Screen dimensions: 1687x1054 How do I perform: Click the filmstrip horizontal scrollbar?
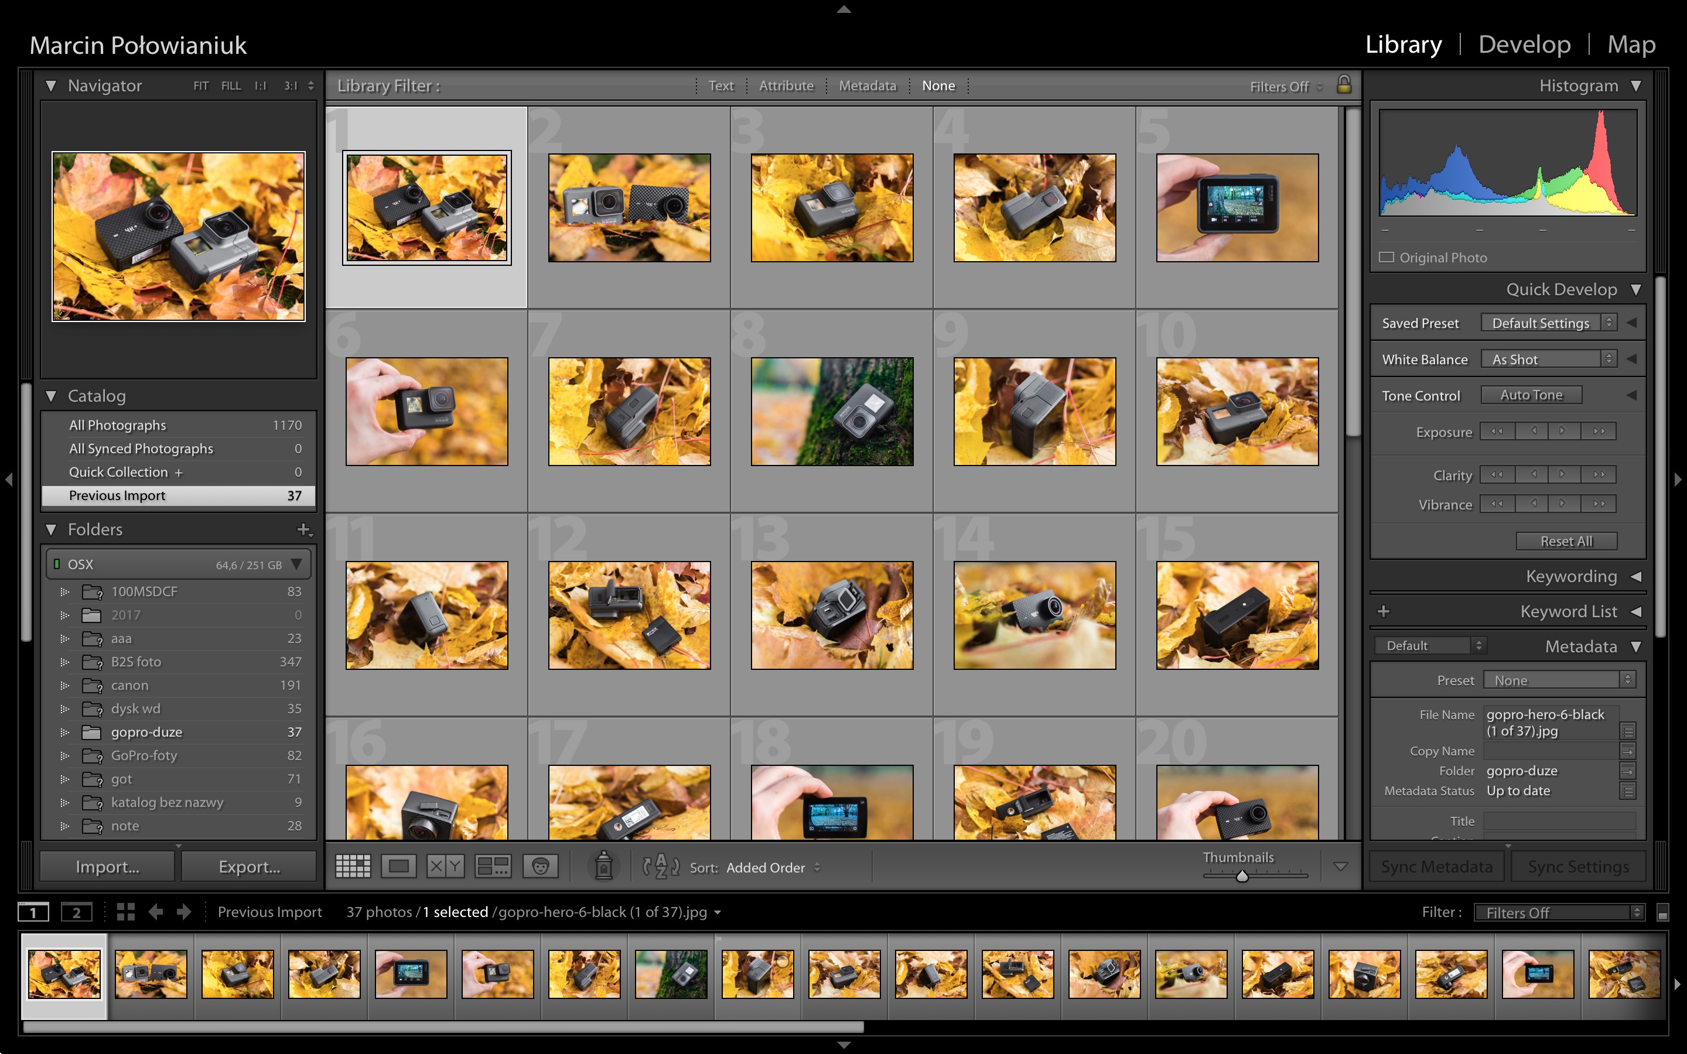443,1027
